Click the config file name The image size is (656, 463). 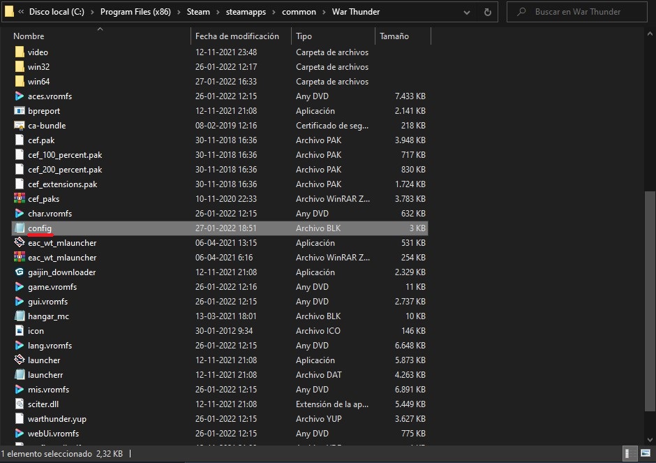point(40,228)
